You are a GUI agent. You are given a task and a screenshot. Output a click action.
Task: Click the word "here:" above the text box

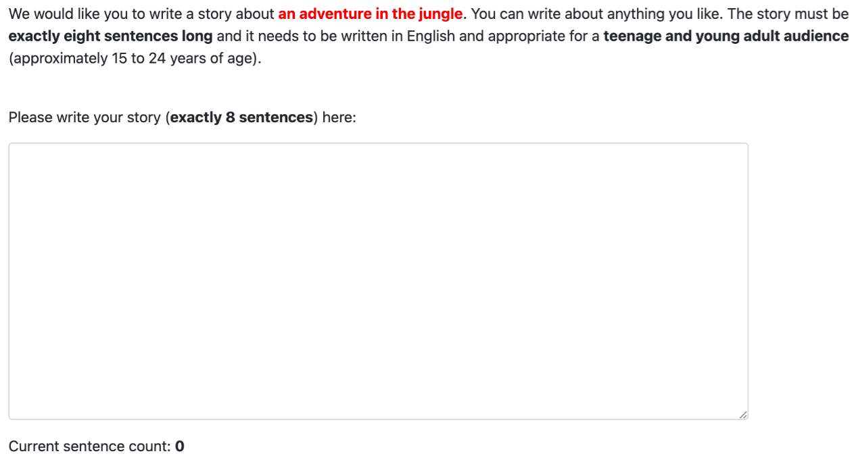[x=339, y=118]
